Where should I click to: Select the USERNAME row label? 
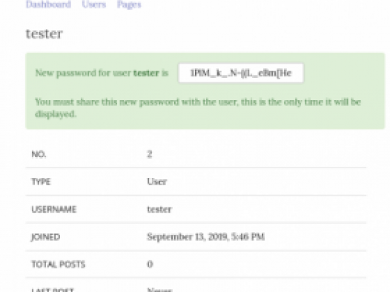click(54, 209)
